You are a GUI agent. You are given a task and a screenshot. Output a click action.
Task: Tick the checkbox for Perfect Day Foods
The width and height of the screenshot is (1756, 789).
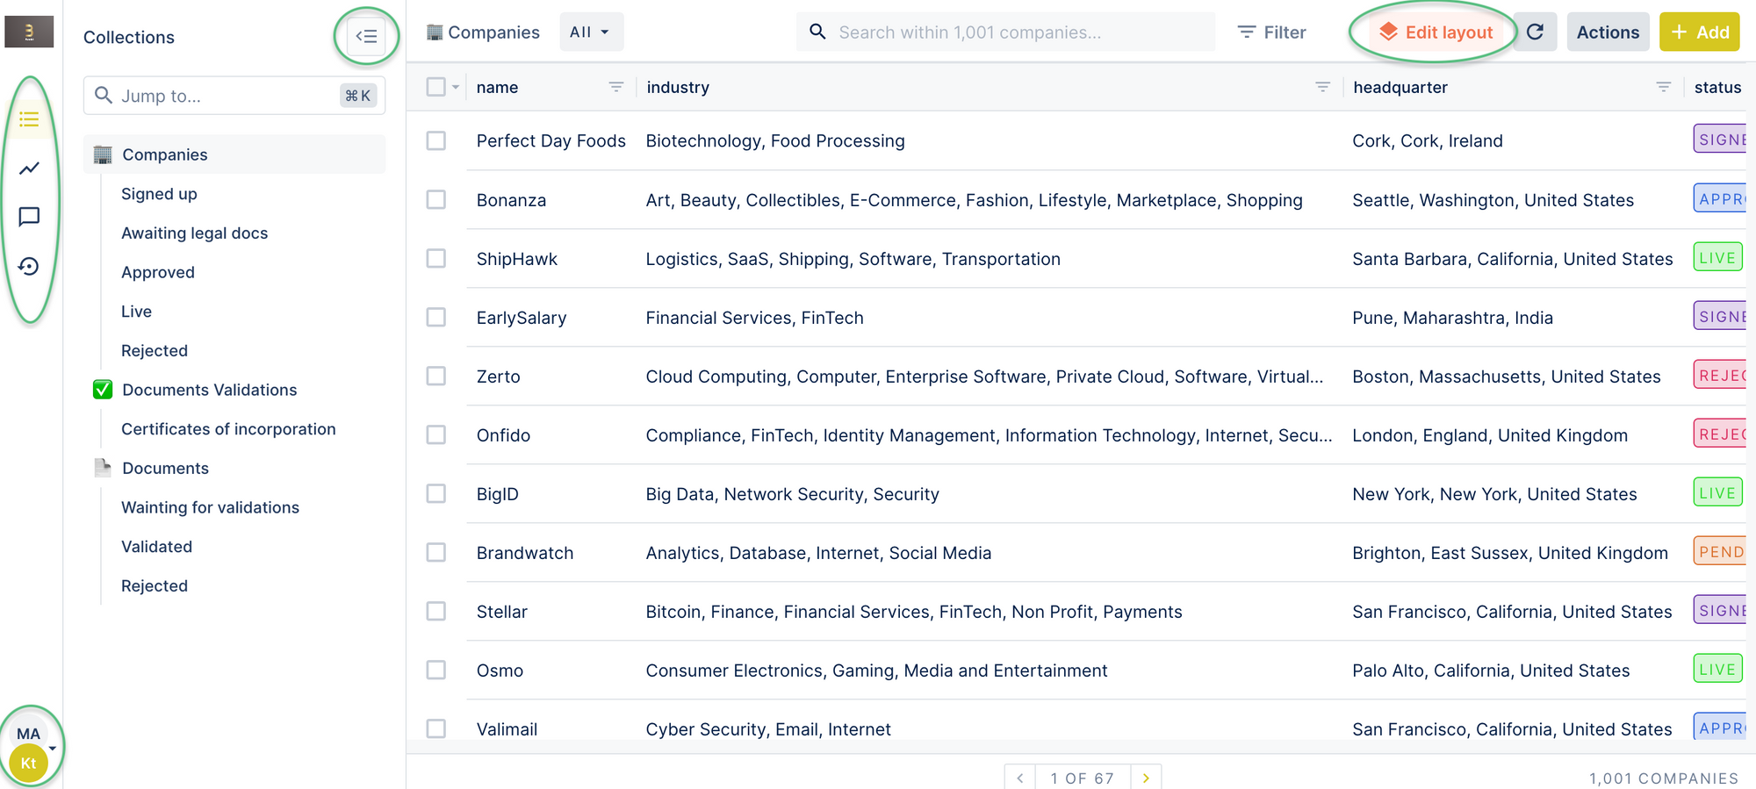coord(436,140)
